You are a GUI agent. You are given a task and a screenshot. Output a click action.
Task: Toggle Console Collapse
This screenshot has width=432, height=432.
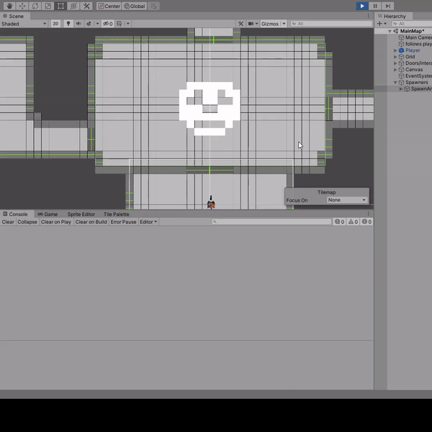(27, 222)
